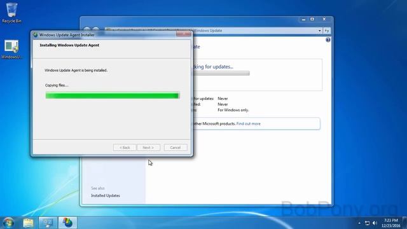
Task: Select the WindowsU... installer desktop icon
Action: [11, 50]
